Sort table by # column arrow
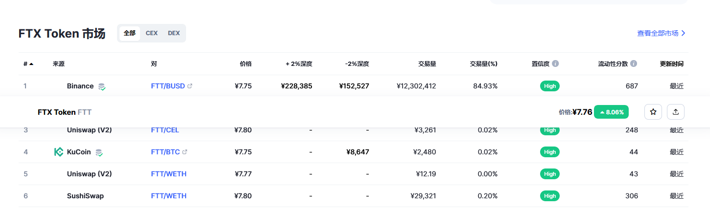This screenshot has width=710, height=210. pos(31,64)
